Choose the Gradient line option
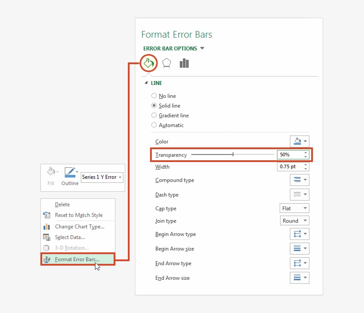364x313 pixels. tap(154, 116)
